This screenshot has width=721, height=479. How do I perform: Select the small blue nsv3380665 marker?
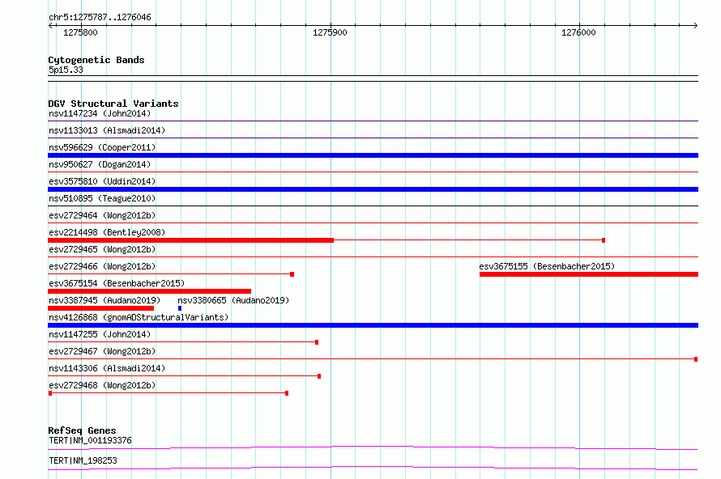(x=180, y=308)
